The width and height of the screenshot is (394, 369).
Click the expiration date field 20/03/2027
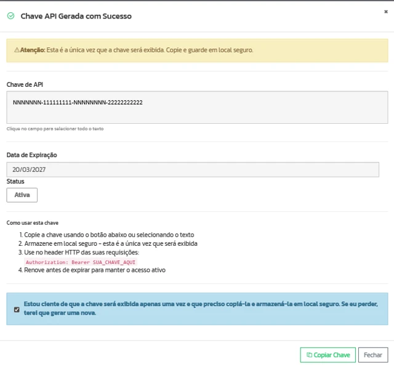[193, 169]
